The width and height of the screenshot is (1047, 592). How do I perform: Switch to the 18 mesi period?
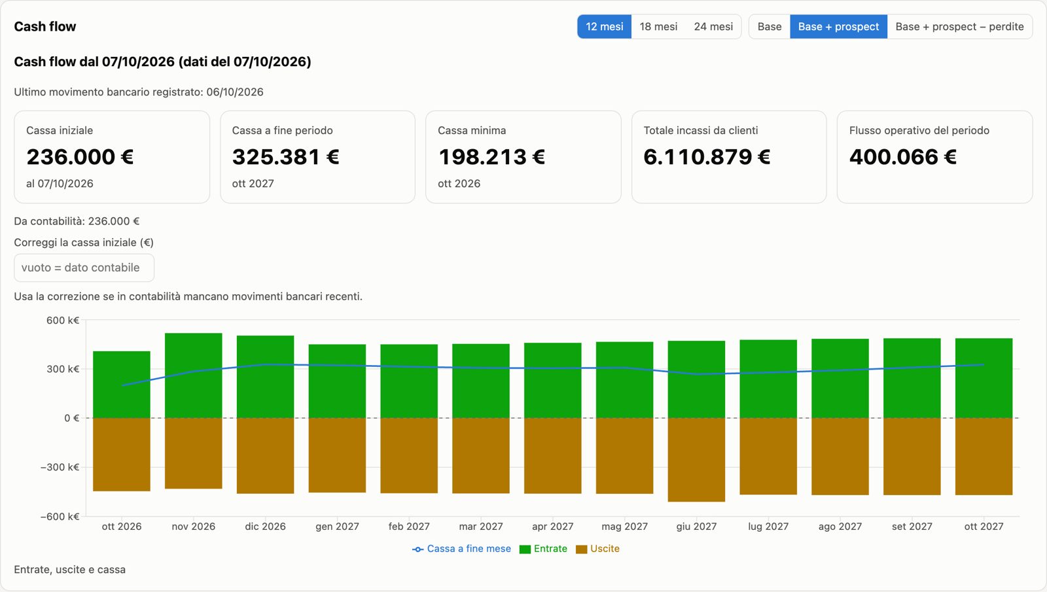click(658, 27)
